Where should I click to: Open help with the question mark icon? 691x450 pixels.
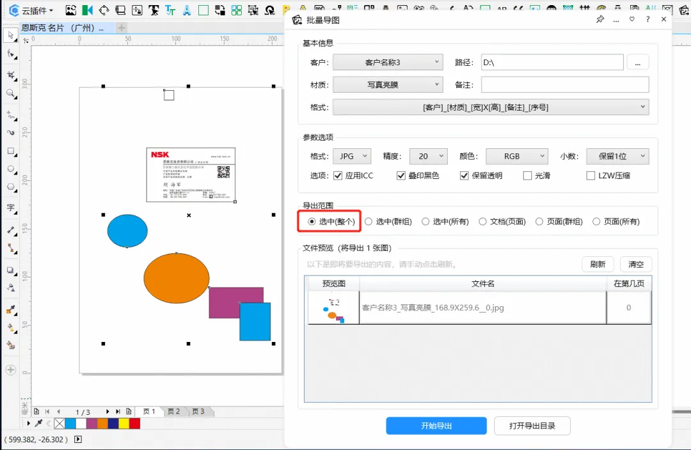(647, 19)
